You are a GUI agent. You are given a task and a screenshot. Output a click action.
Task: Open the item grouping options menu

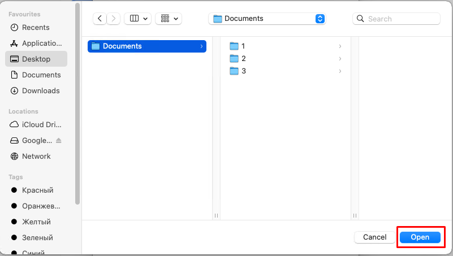coord(169,19)
